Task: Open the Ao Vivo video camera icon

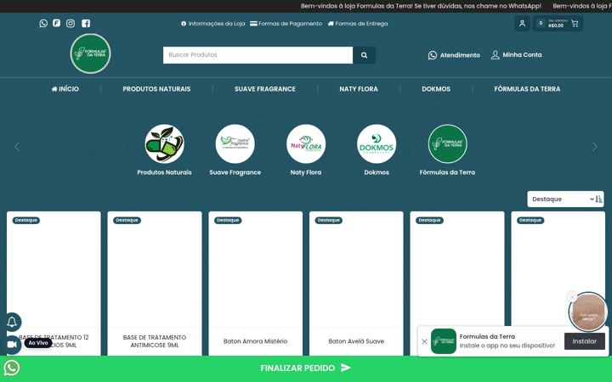Action: (12, 344)
